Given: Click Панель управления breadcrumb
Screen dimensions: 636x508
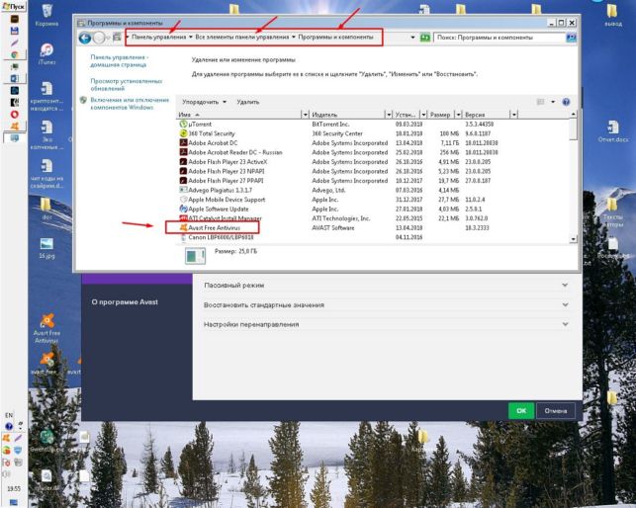Looking at the screenshot, I should (158, 37).
